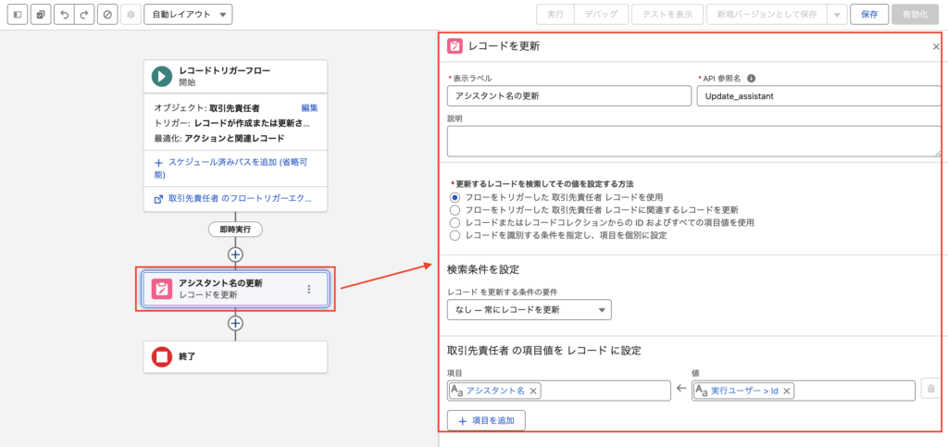Image resolution: width=948 pixels, height=447 pixels.
Task: Select レコードに関連するレコードを更新 radio option
Action: coord(454,210)
